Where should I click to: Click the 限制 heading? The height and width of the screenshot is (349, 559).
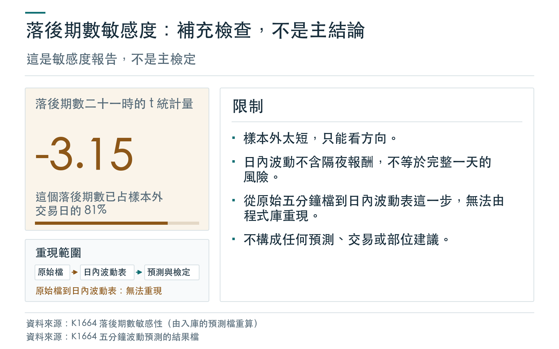248,106
